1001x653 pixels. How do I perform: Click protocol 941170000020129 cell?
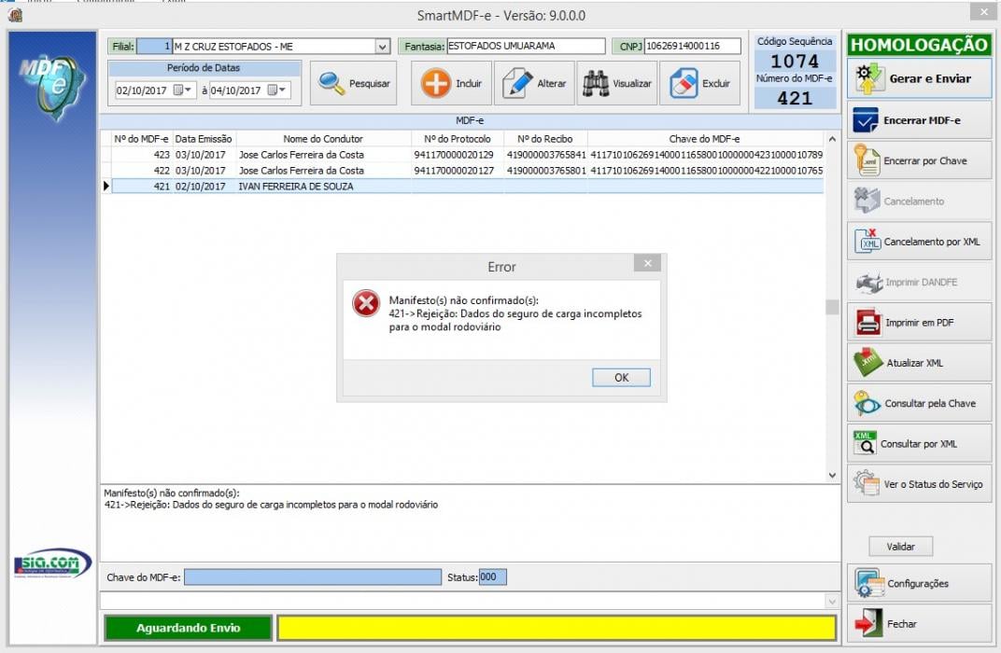(x=454, y=155)
